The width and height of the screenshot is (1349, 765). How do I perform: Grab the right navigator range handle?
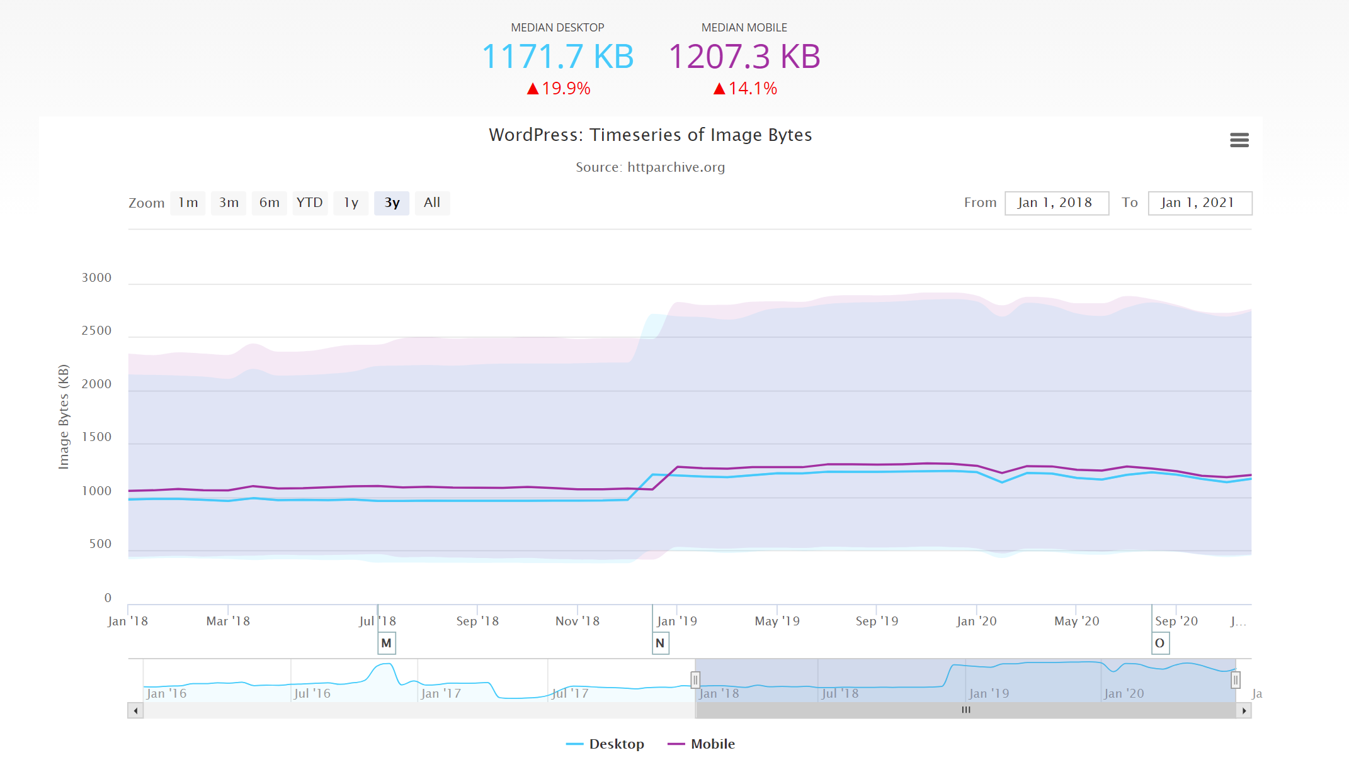pos(1236,680)
